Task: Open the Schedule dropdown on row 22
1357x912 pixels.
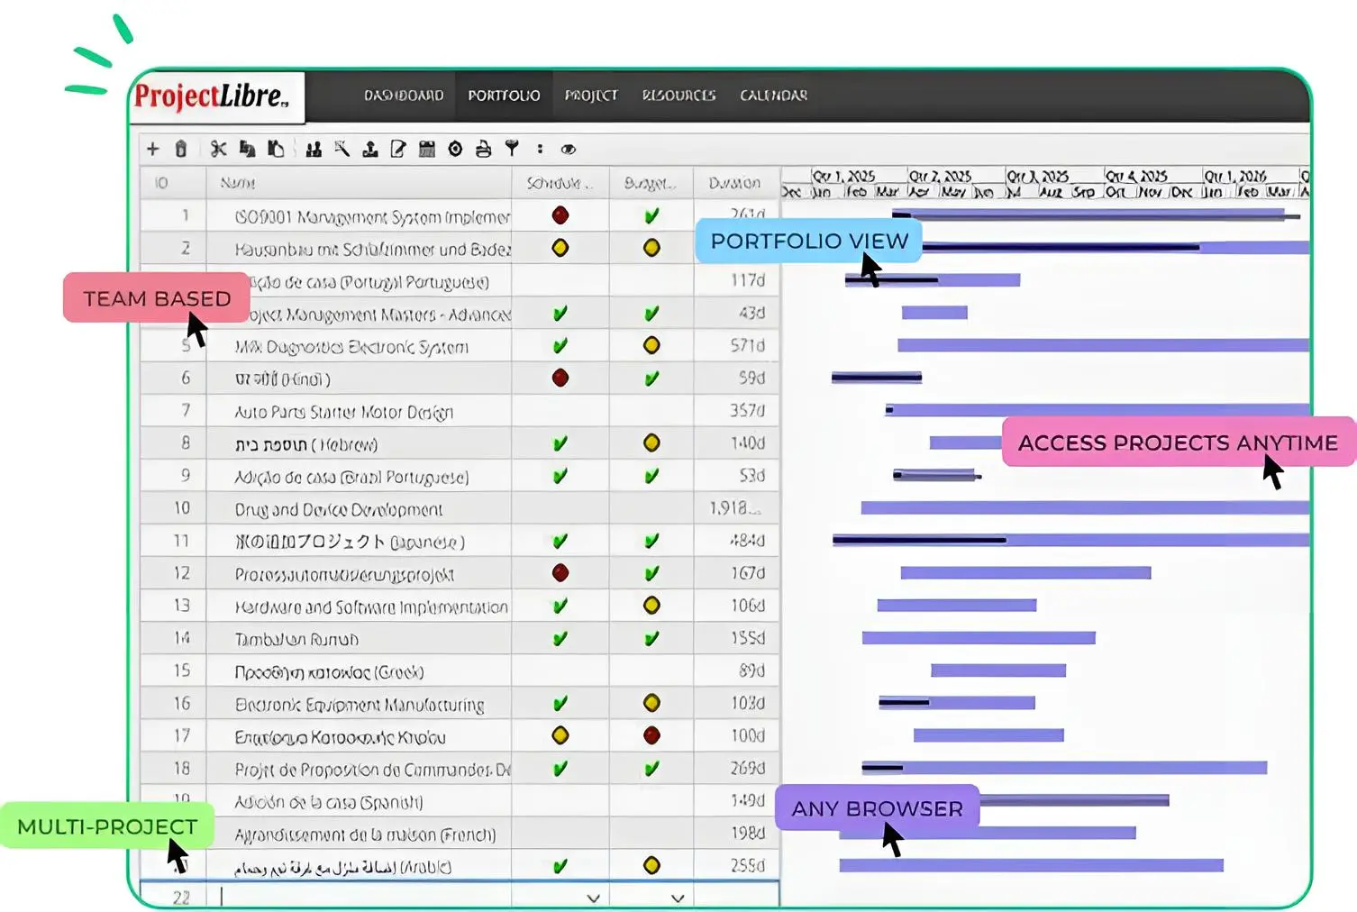Action: coord(593,898)
